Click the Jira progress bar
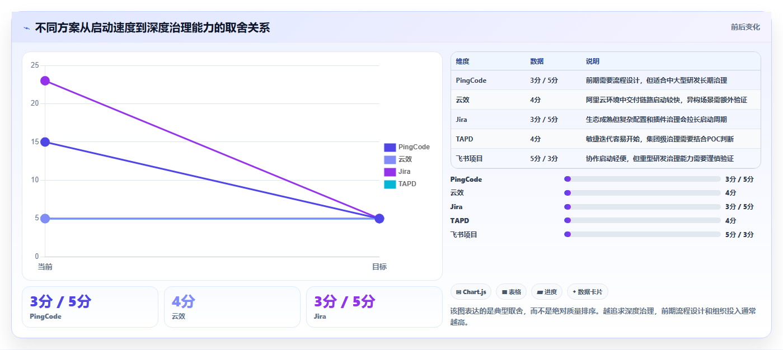The height and width of the screenshot is (350, 783). tap(643, 207)
